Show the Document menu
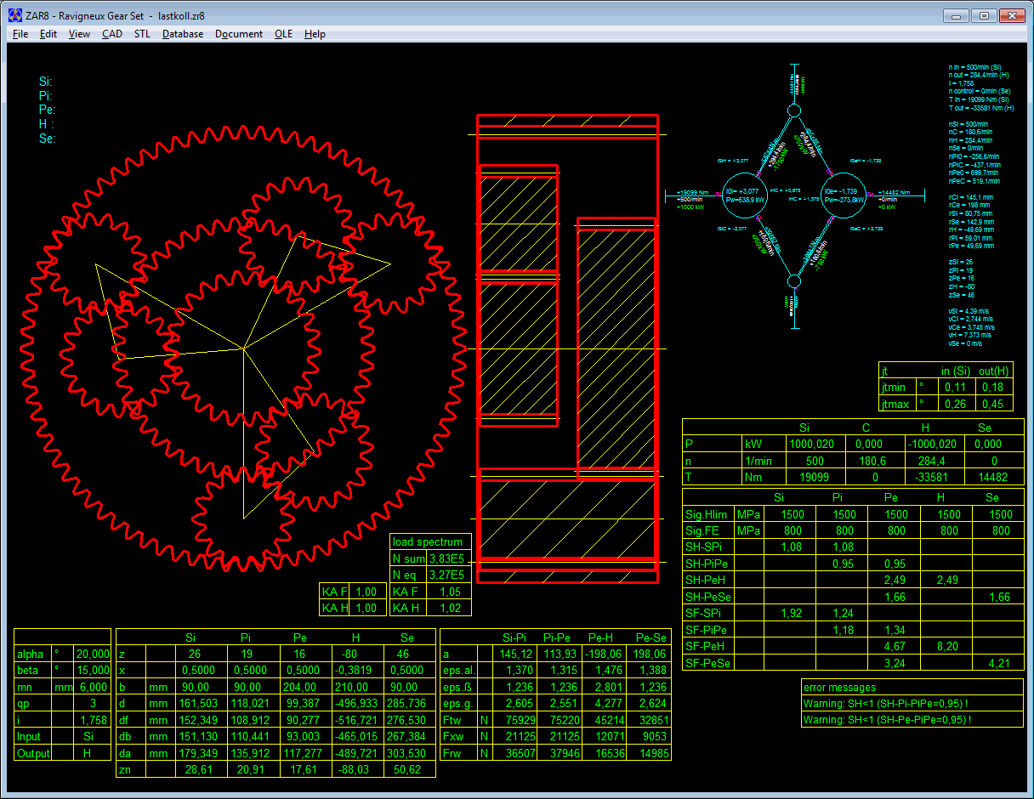1034x799 pixels. click(239, 34)
